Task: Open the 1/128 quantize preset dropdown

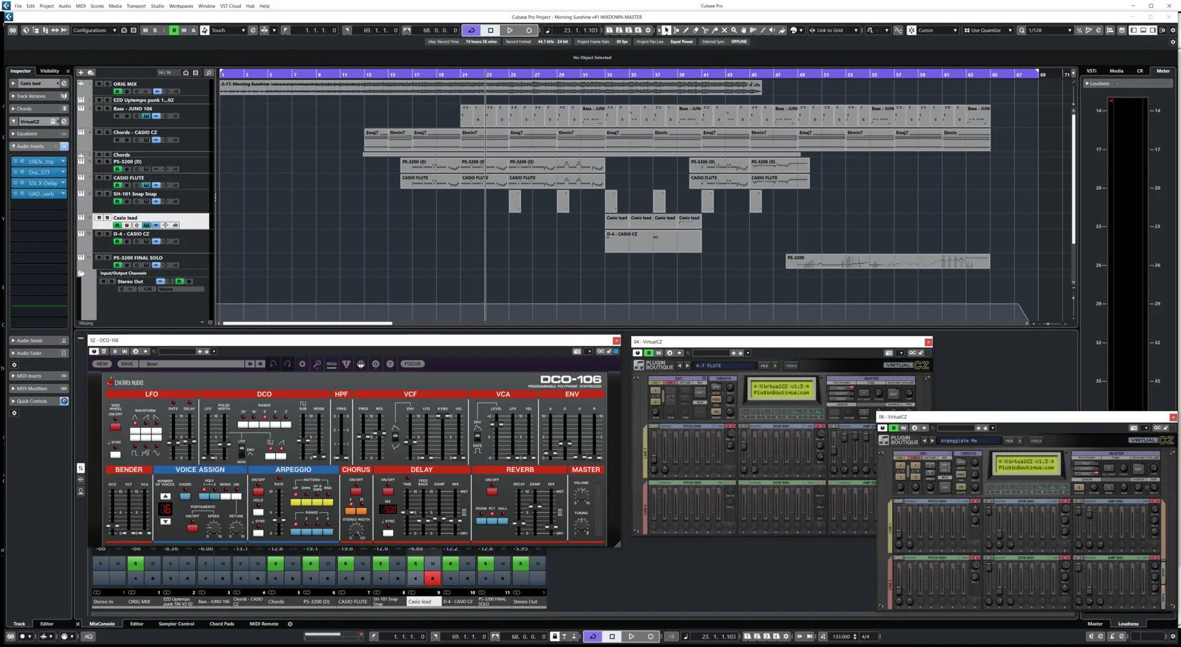Action: click(x=1050, y=30)
